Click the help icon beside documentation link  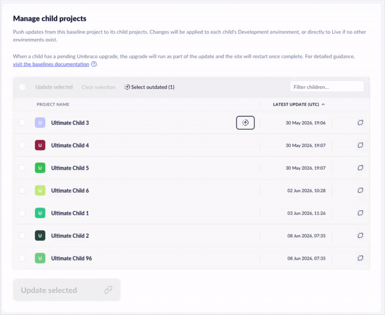(94, 64)
